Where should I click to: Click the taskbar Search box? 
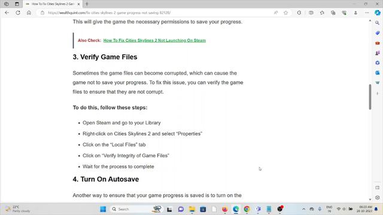136,209
